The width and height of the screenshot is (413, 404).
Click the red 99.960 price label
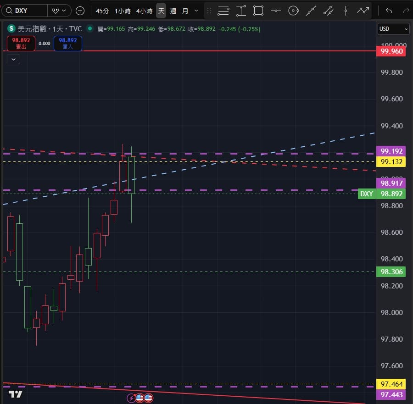pyautogui.click(x=391, y=51)
